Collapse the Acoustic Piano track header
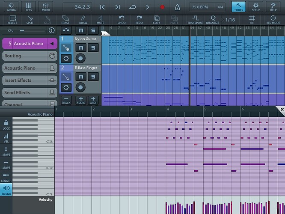The width and height of the screenshot is (285, 214). point(52,44)
